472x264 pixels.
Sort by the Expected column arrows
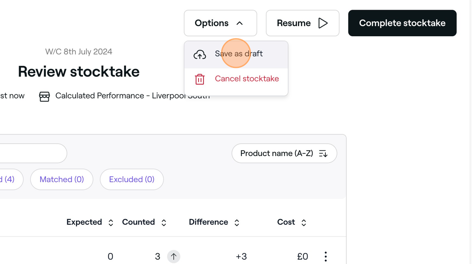(x=111, y=223)
